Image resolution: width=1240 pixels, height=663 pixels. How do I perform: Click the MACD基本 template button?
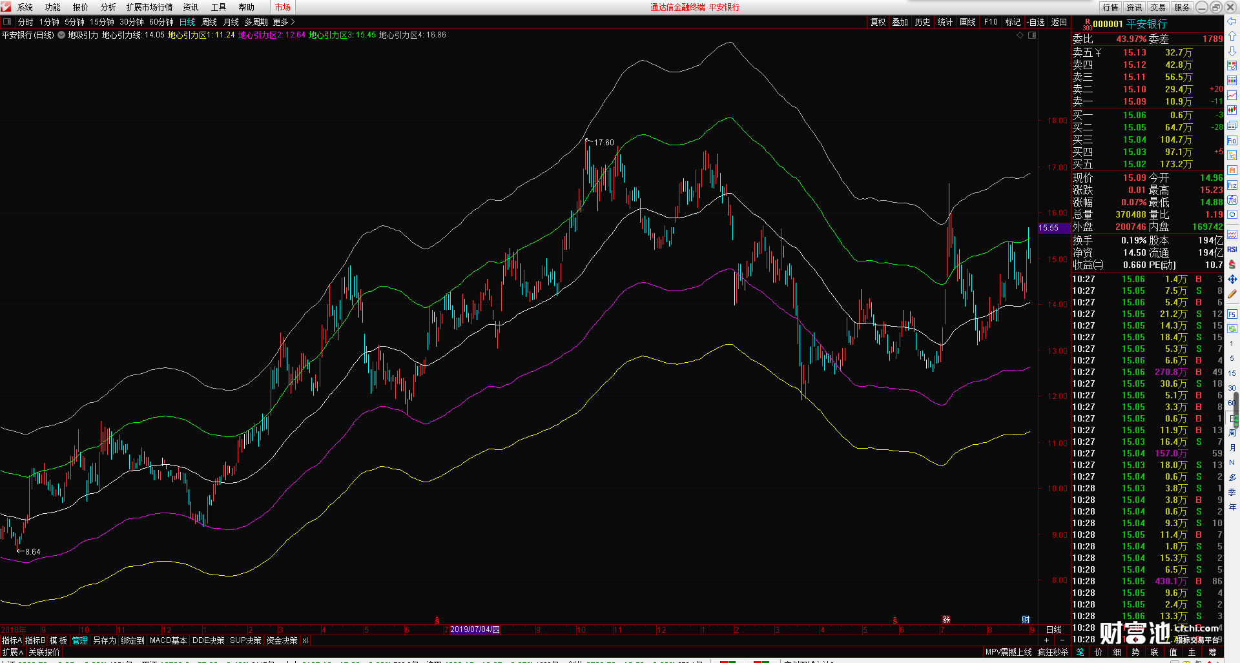point(168,640)
